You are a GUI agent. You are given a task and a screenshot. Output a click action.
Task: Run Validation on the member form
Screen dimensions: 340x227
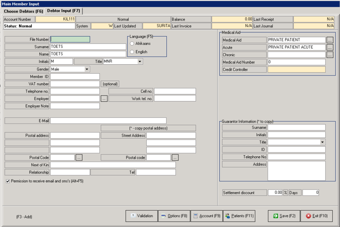(142, 216)
